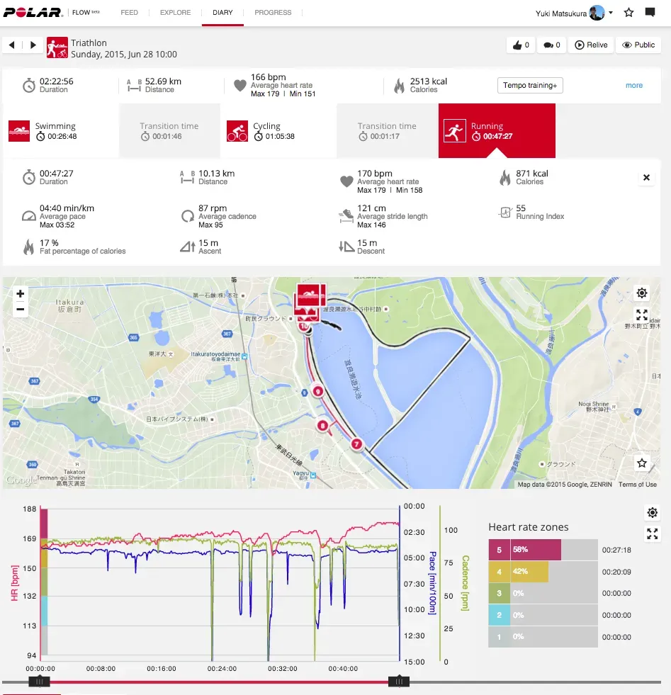Click the like thumbs-up icon
Viewport: 671px width, 695px height.
point(520,45)
